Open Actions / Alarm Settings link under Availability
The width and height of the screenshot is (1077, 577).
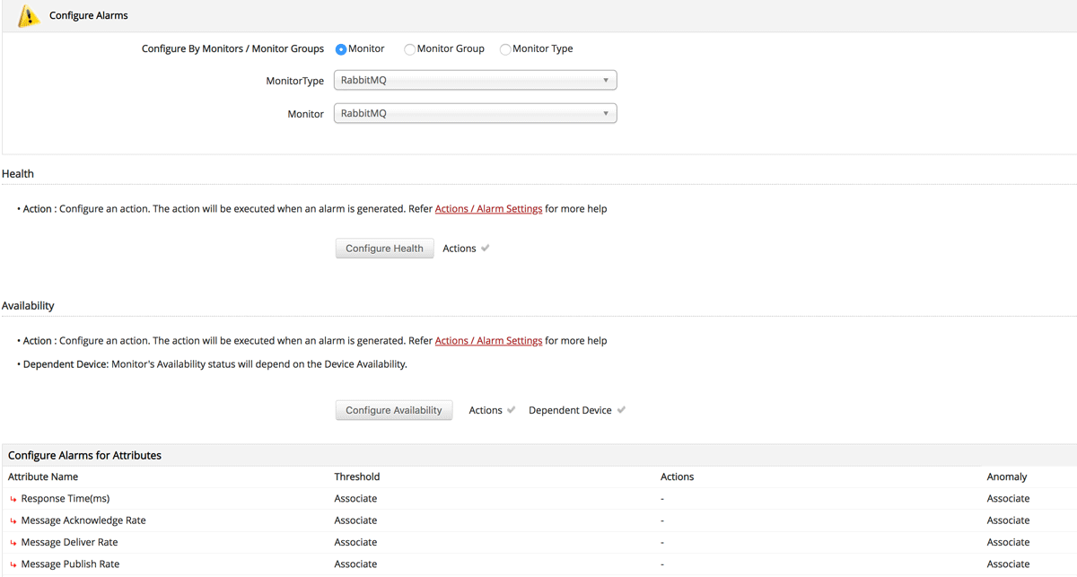(x=488, y=341)
